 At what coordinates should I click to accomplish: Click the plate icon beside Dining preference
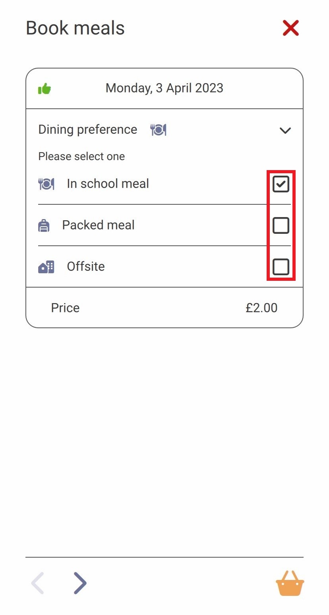158,129
